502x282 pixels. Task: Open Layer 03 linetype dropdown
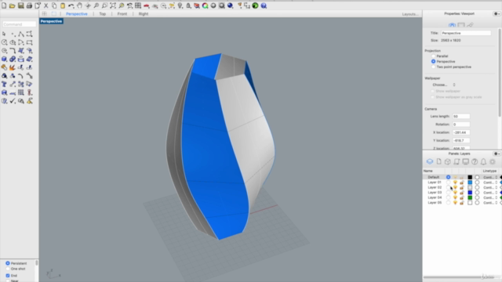[490, 193]
